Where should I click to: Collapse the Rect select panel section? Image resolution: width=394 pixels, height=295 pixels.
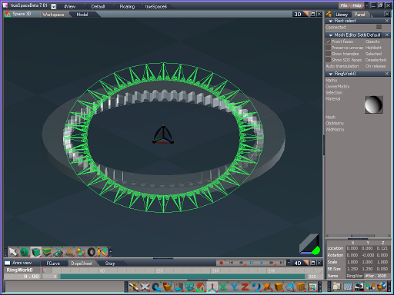pyautogui.click(x=330, y=21)
